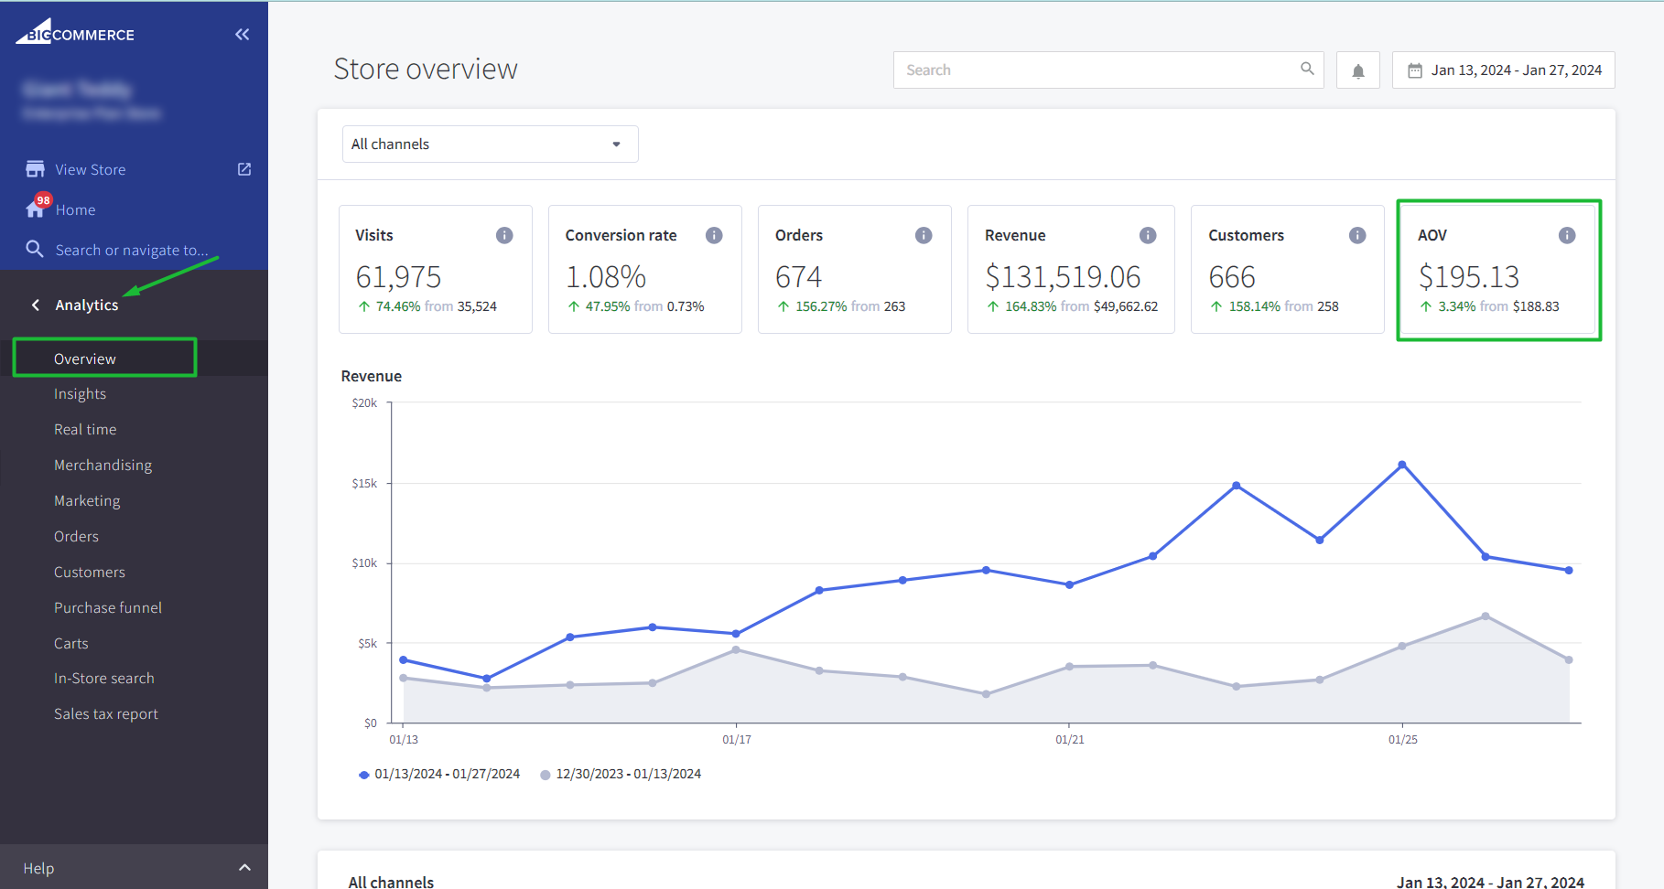Open Marketing report

coord(87,500)
